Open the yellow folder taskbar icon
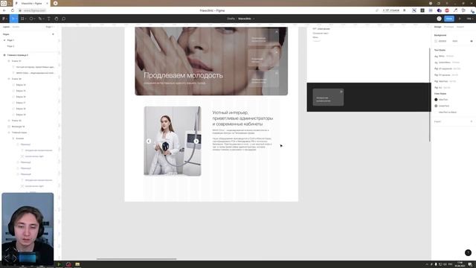476x268 pixels. pyautogui.click(x=77, y=264)
